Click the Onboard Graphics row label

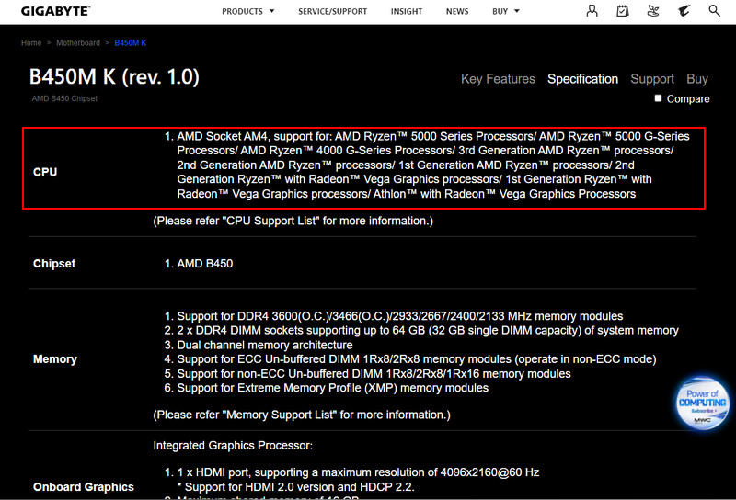(x=84, y=487)
